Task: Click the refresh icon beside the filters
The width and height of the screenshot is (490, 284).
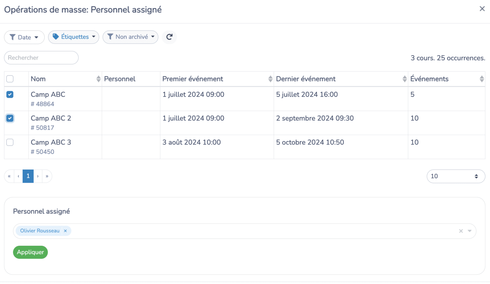Action: pyautogui.click(x=169, y=37)
